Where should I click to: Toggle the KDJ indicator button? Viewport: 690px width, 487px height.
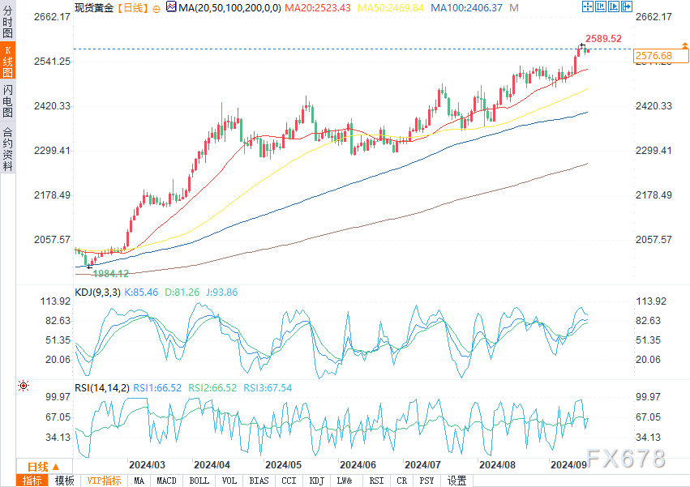pyautogui.click(x=316, y=481)
